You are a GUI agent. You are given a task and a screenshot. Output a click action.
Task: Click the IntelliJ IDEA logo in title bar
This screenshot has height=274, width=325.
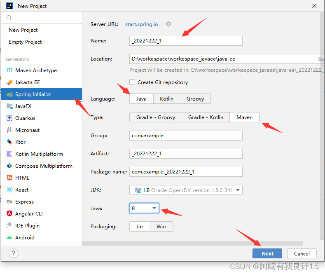click(9, 6)
